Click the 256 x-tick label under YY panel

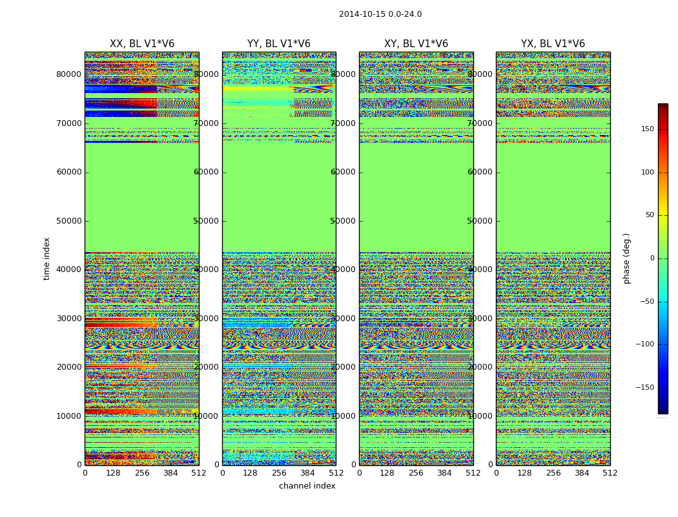coord(279,473)
